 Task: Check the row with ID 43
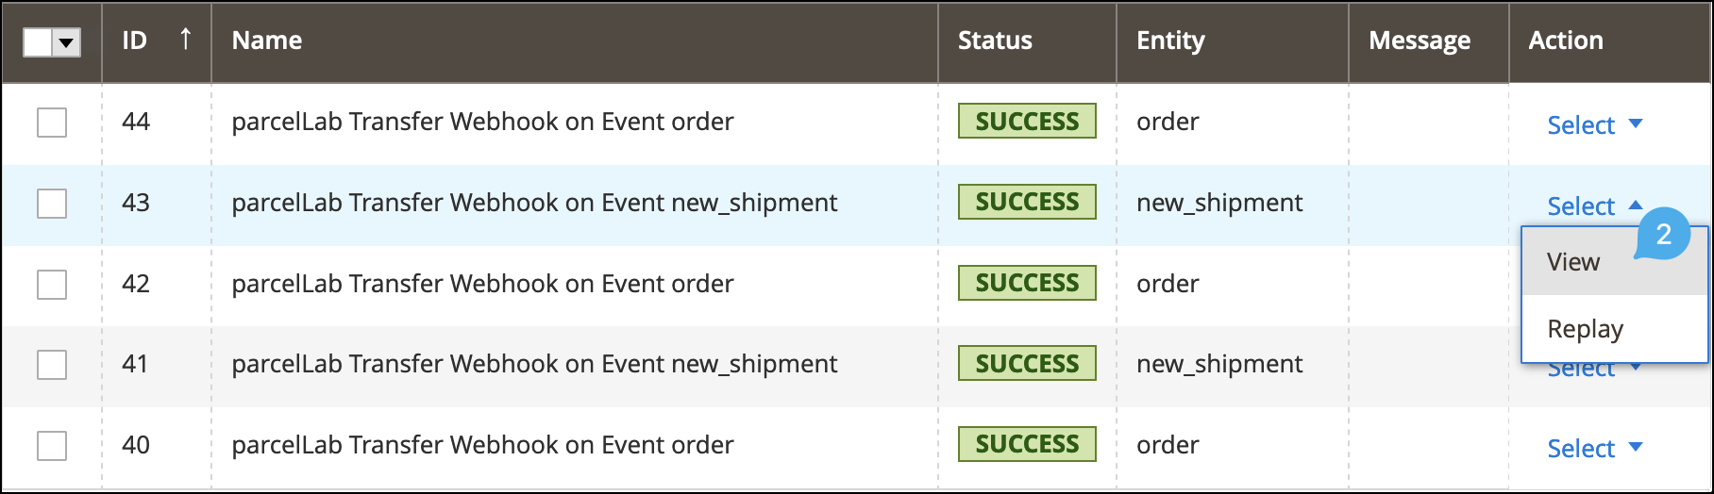[x=52, y=204]
